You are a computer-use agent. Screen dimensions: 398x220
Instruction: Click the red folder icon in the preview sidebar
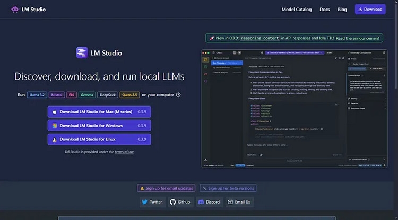tap(205, 74)
